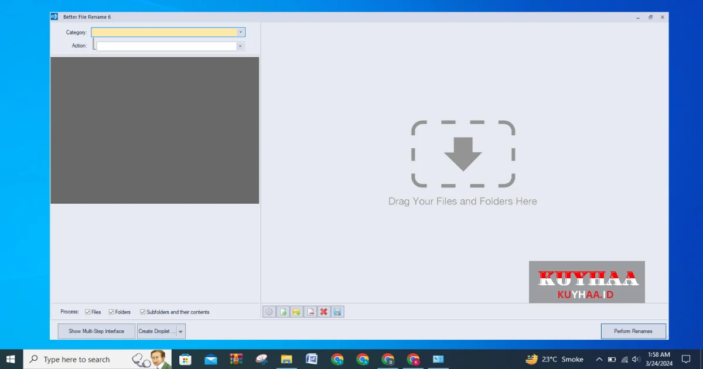Click the Drag Your Files and Folders drop area
703x369 pixels.
pos(463,164)
